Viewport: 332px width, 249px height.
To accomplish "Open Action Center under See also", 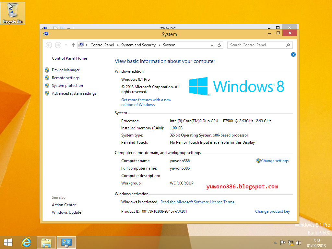I will click(64, 205).
